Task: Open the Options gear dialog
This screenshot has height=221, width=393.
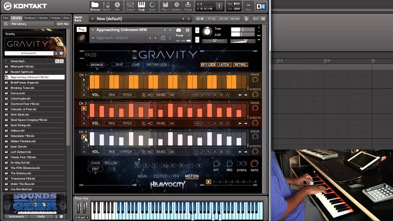Action: [177, 6]
